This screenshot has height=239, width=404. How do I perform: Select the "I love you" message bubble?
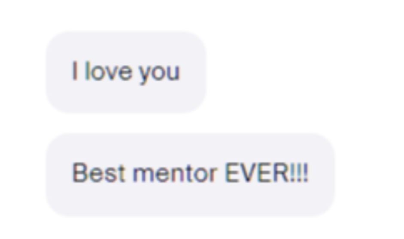coord(126,72)
